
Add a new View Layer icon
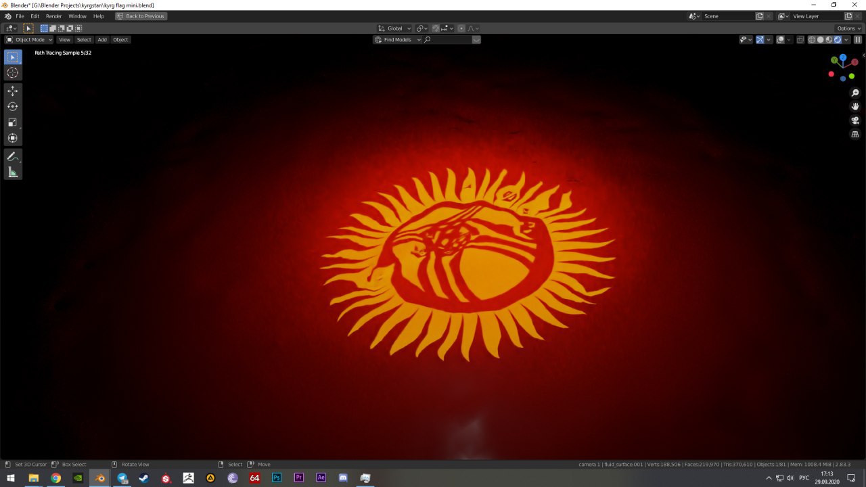[848, 16]
